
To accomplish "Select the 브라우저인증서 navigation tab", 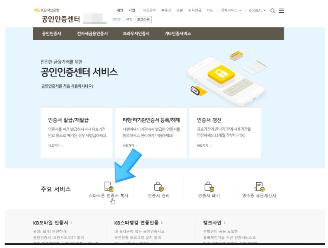I will 136,34.
